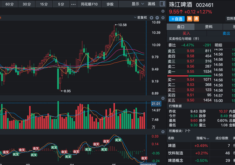This screenshot has width=235, height=165.
Task: Open the 啤酒 sector row
Action: pos(201,146)
